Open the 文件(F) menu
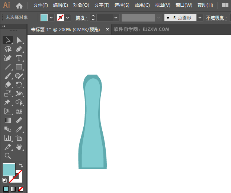The height and width of the screenshot is (193, 231). [x=41, y=5]
